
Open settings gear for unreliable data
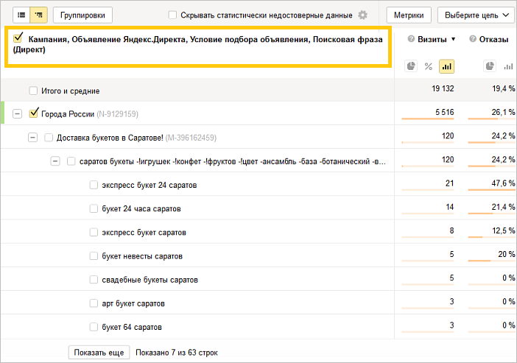[362, 15]
